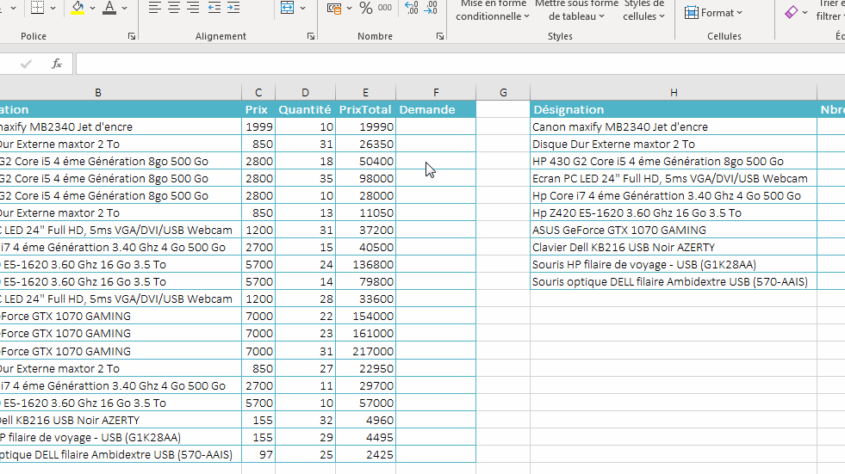Select cell with value 217000

(x=365, y=351)
